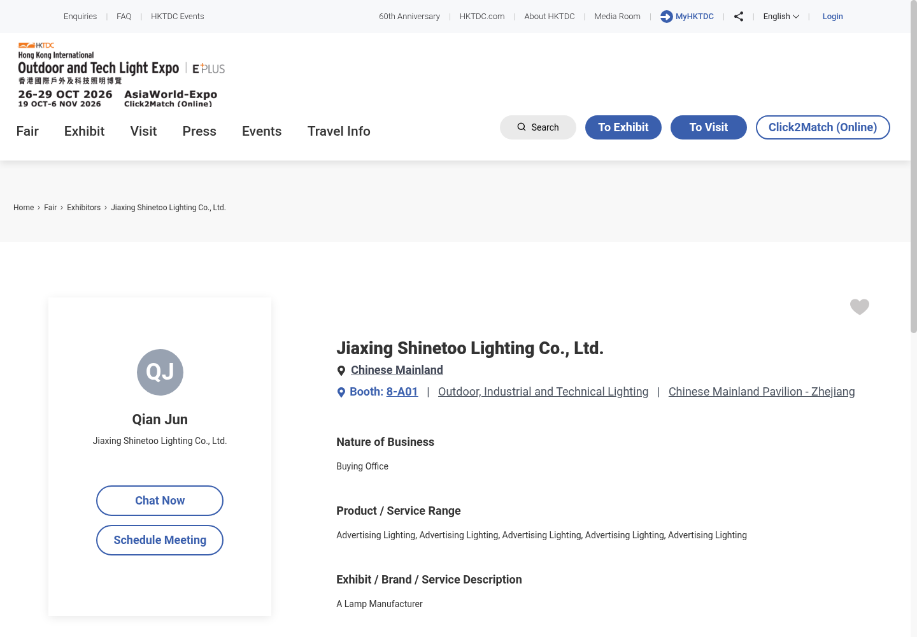Click the Advertising Lighting product list text
This screenshot has width=917, height=637.
click(541, 535)
